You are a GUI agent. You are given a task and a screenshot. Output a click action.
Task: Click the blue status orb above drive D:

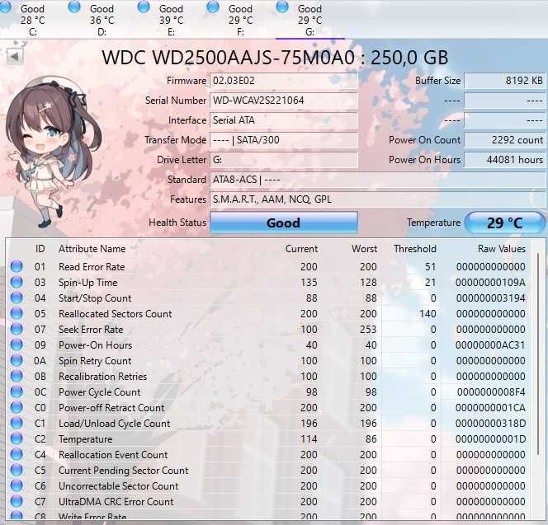(x=73, y=7)
